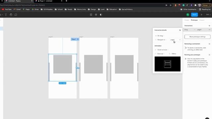The width and height of the screenshot is (212, 119).
Task: Switch to the Design tab
Action: click(187, 20)
